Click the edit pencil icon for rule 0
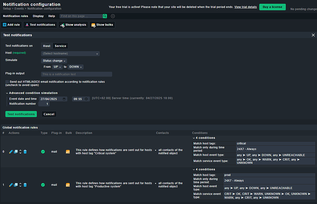 [x=11, y=151]
